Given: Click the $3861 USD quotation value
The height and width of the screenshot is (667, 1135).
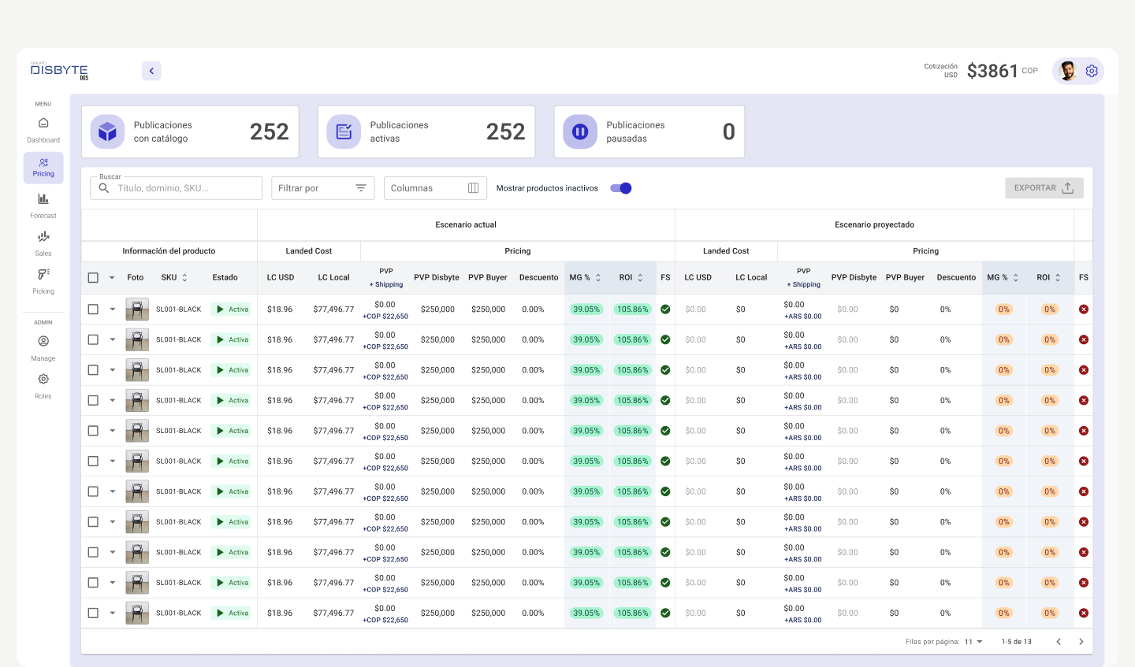Looking at the screenshot, I should point(992,71).
